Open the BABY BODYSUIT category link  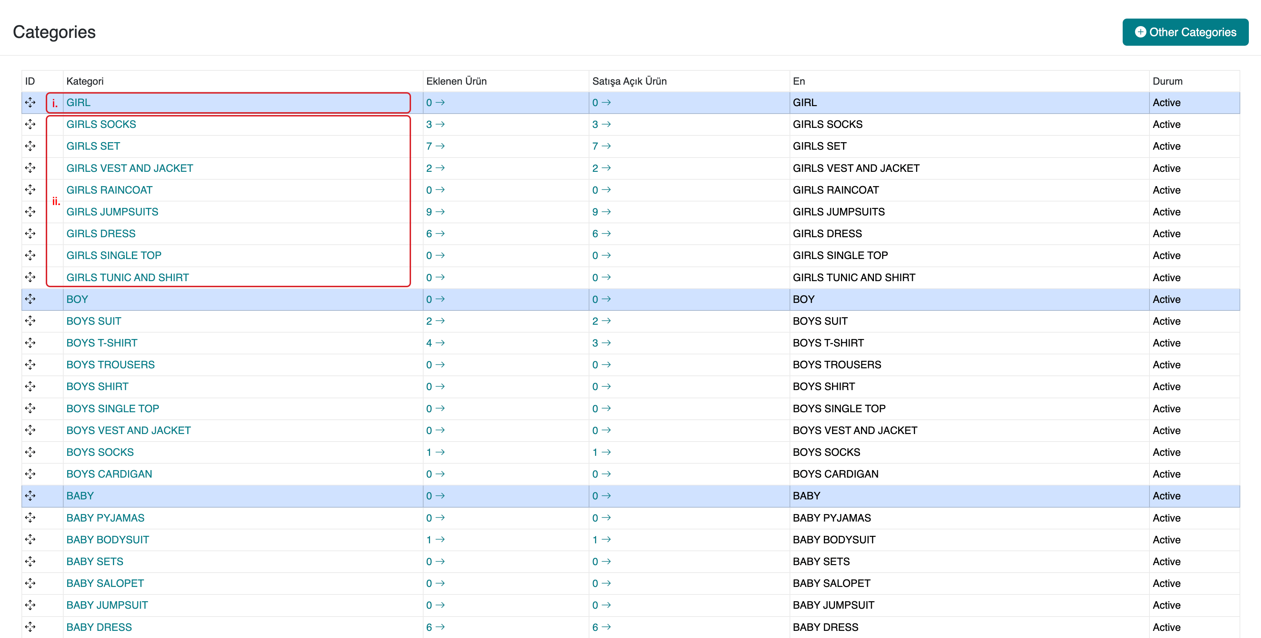coord(108,540)
